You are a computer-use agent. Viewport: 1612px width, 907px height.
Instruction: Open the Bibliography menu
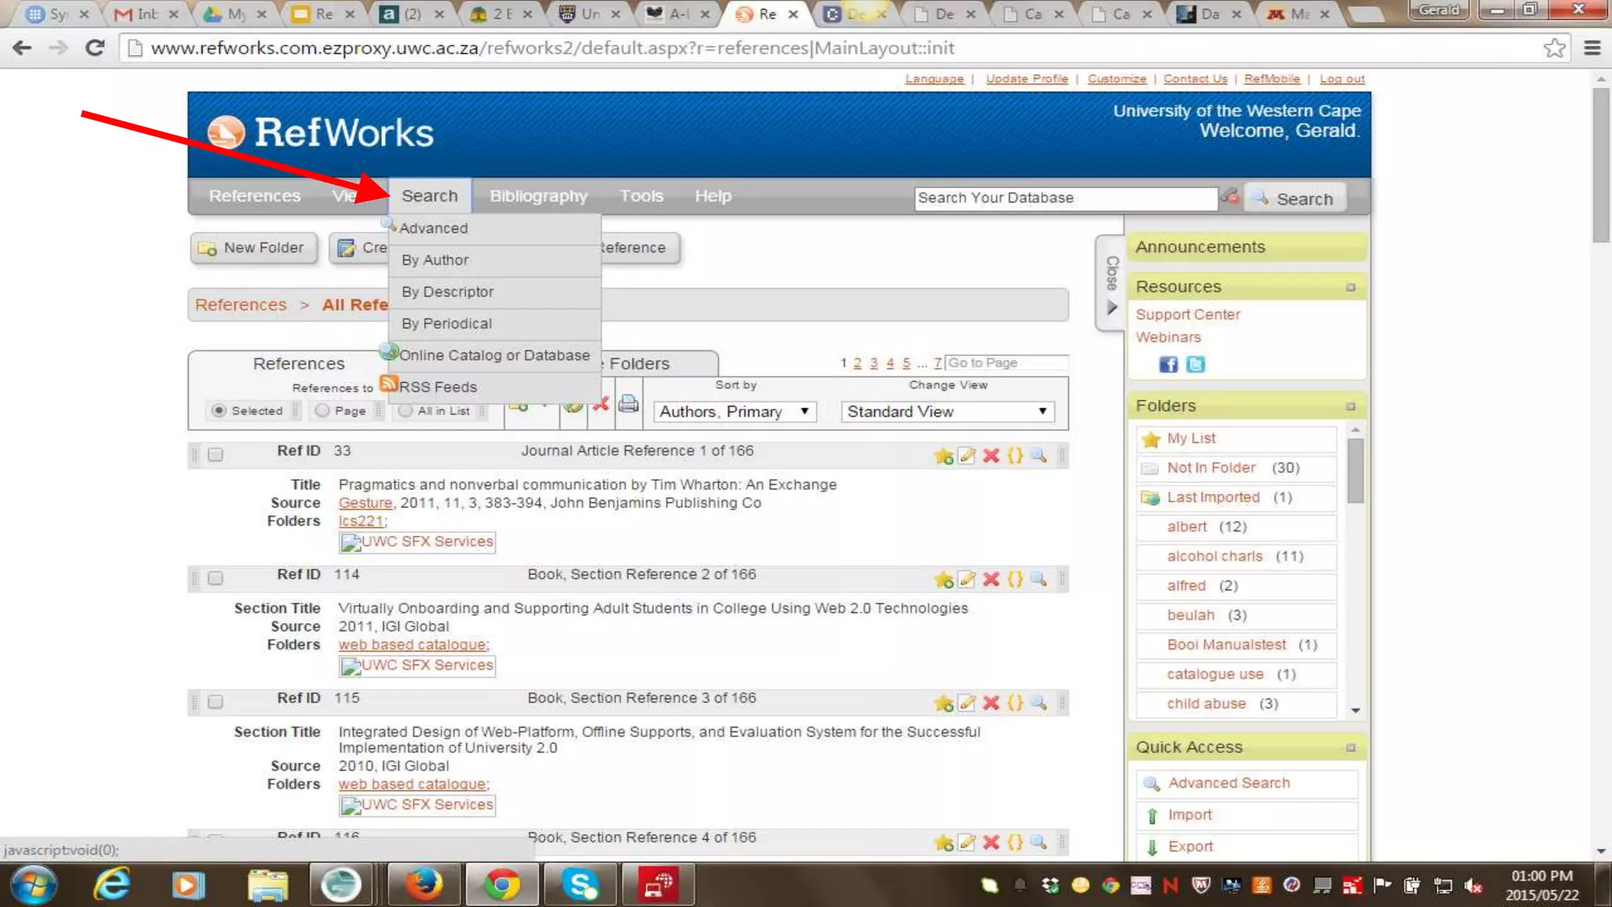tap(538, 196)
